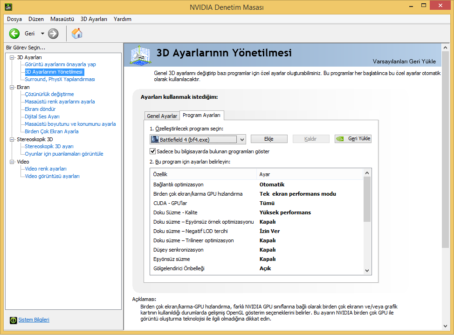Select the 'Düşey senkronizasyon' setting row
Viewport: 454px width, 335px height.
point(256,250)
